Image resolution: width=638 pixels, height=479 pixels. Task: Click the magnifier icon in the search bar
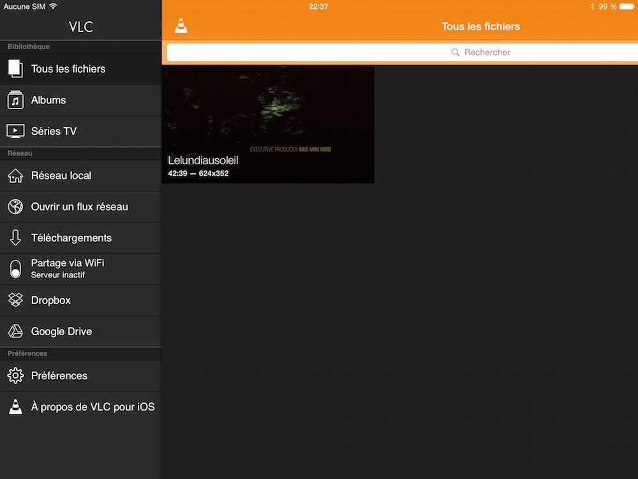(456, 52)
